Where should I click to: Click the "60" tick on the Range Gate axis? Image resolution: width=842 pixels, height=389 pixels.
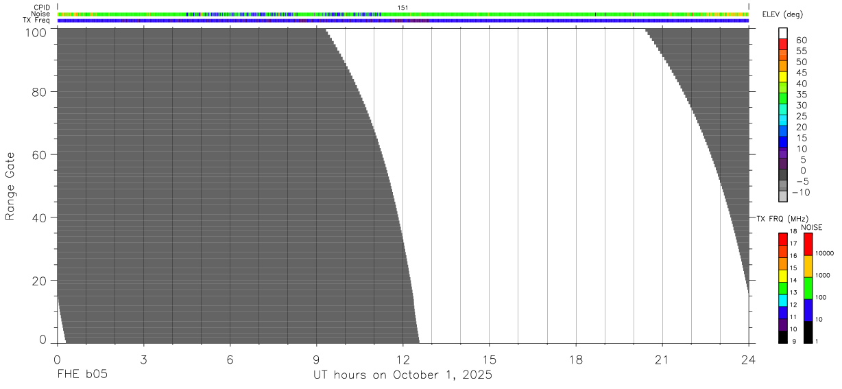tap(39, 155)
